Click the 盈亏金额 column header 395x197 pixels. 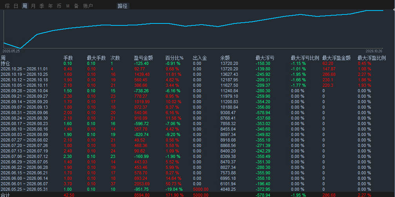coord(143,58)
